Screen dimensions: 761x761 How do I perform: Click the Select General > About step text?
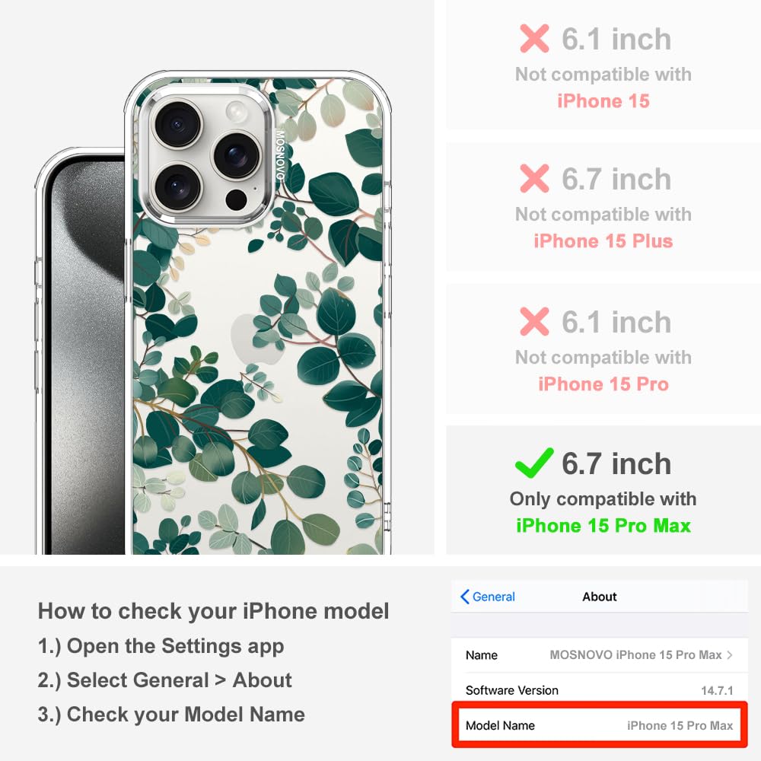pos(165,680)
